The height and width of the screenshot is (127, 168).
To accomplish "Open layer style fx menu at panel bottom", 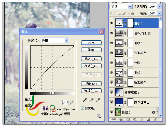I will click(121, 119).
